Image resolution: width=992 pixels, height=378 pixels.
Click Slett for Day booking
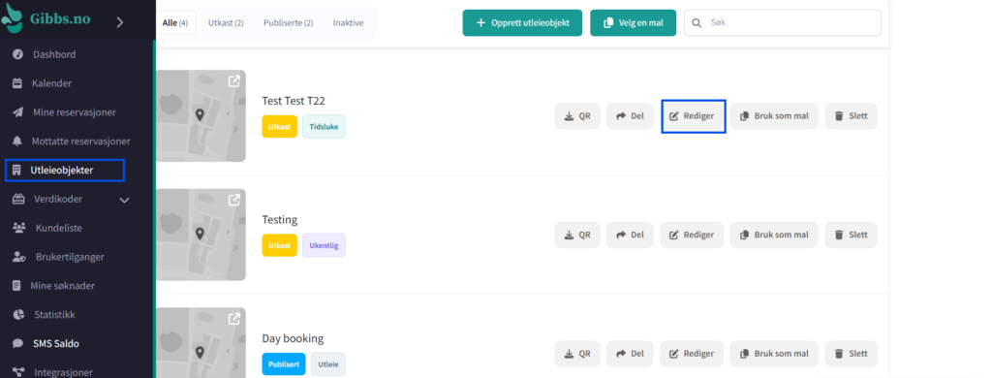pyautogui.click(x=851, y=354)
